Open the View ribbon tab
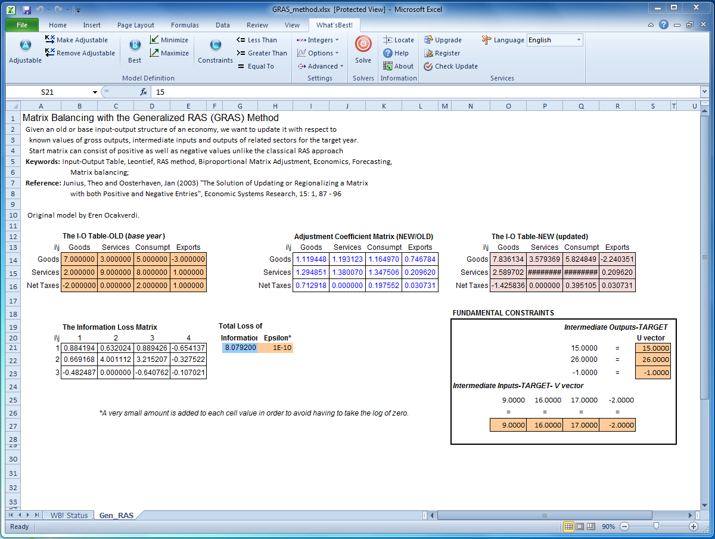715x539 pixels. [293, 25]
